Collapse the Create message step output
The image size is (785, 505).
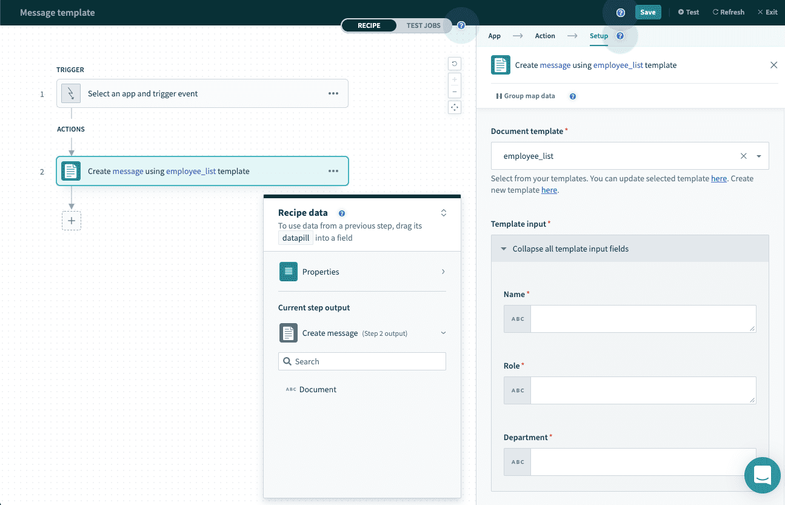pyautogui.click(x=443, y=333)
